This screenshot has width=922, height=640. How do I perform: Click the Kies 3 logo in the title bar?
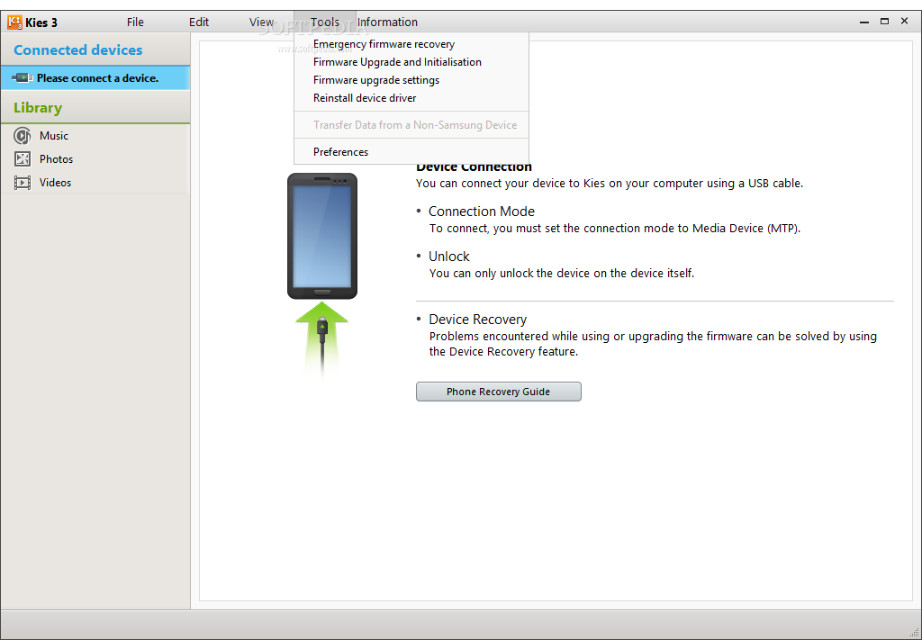tap(13, 21)
